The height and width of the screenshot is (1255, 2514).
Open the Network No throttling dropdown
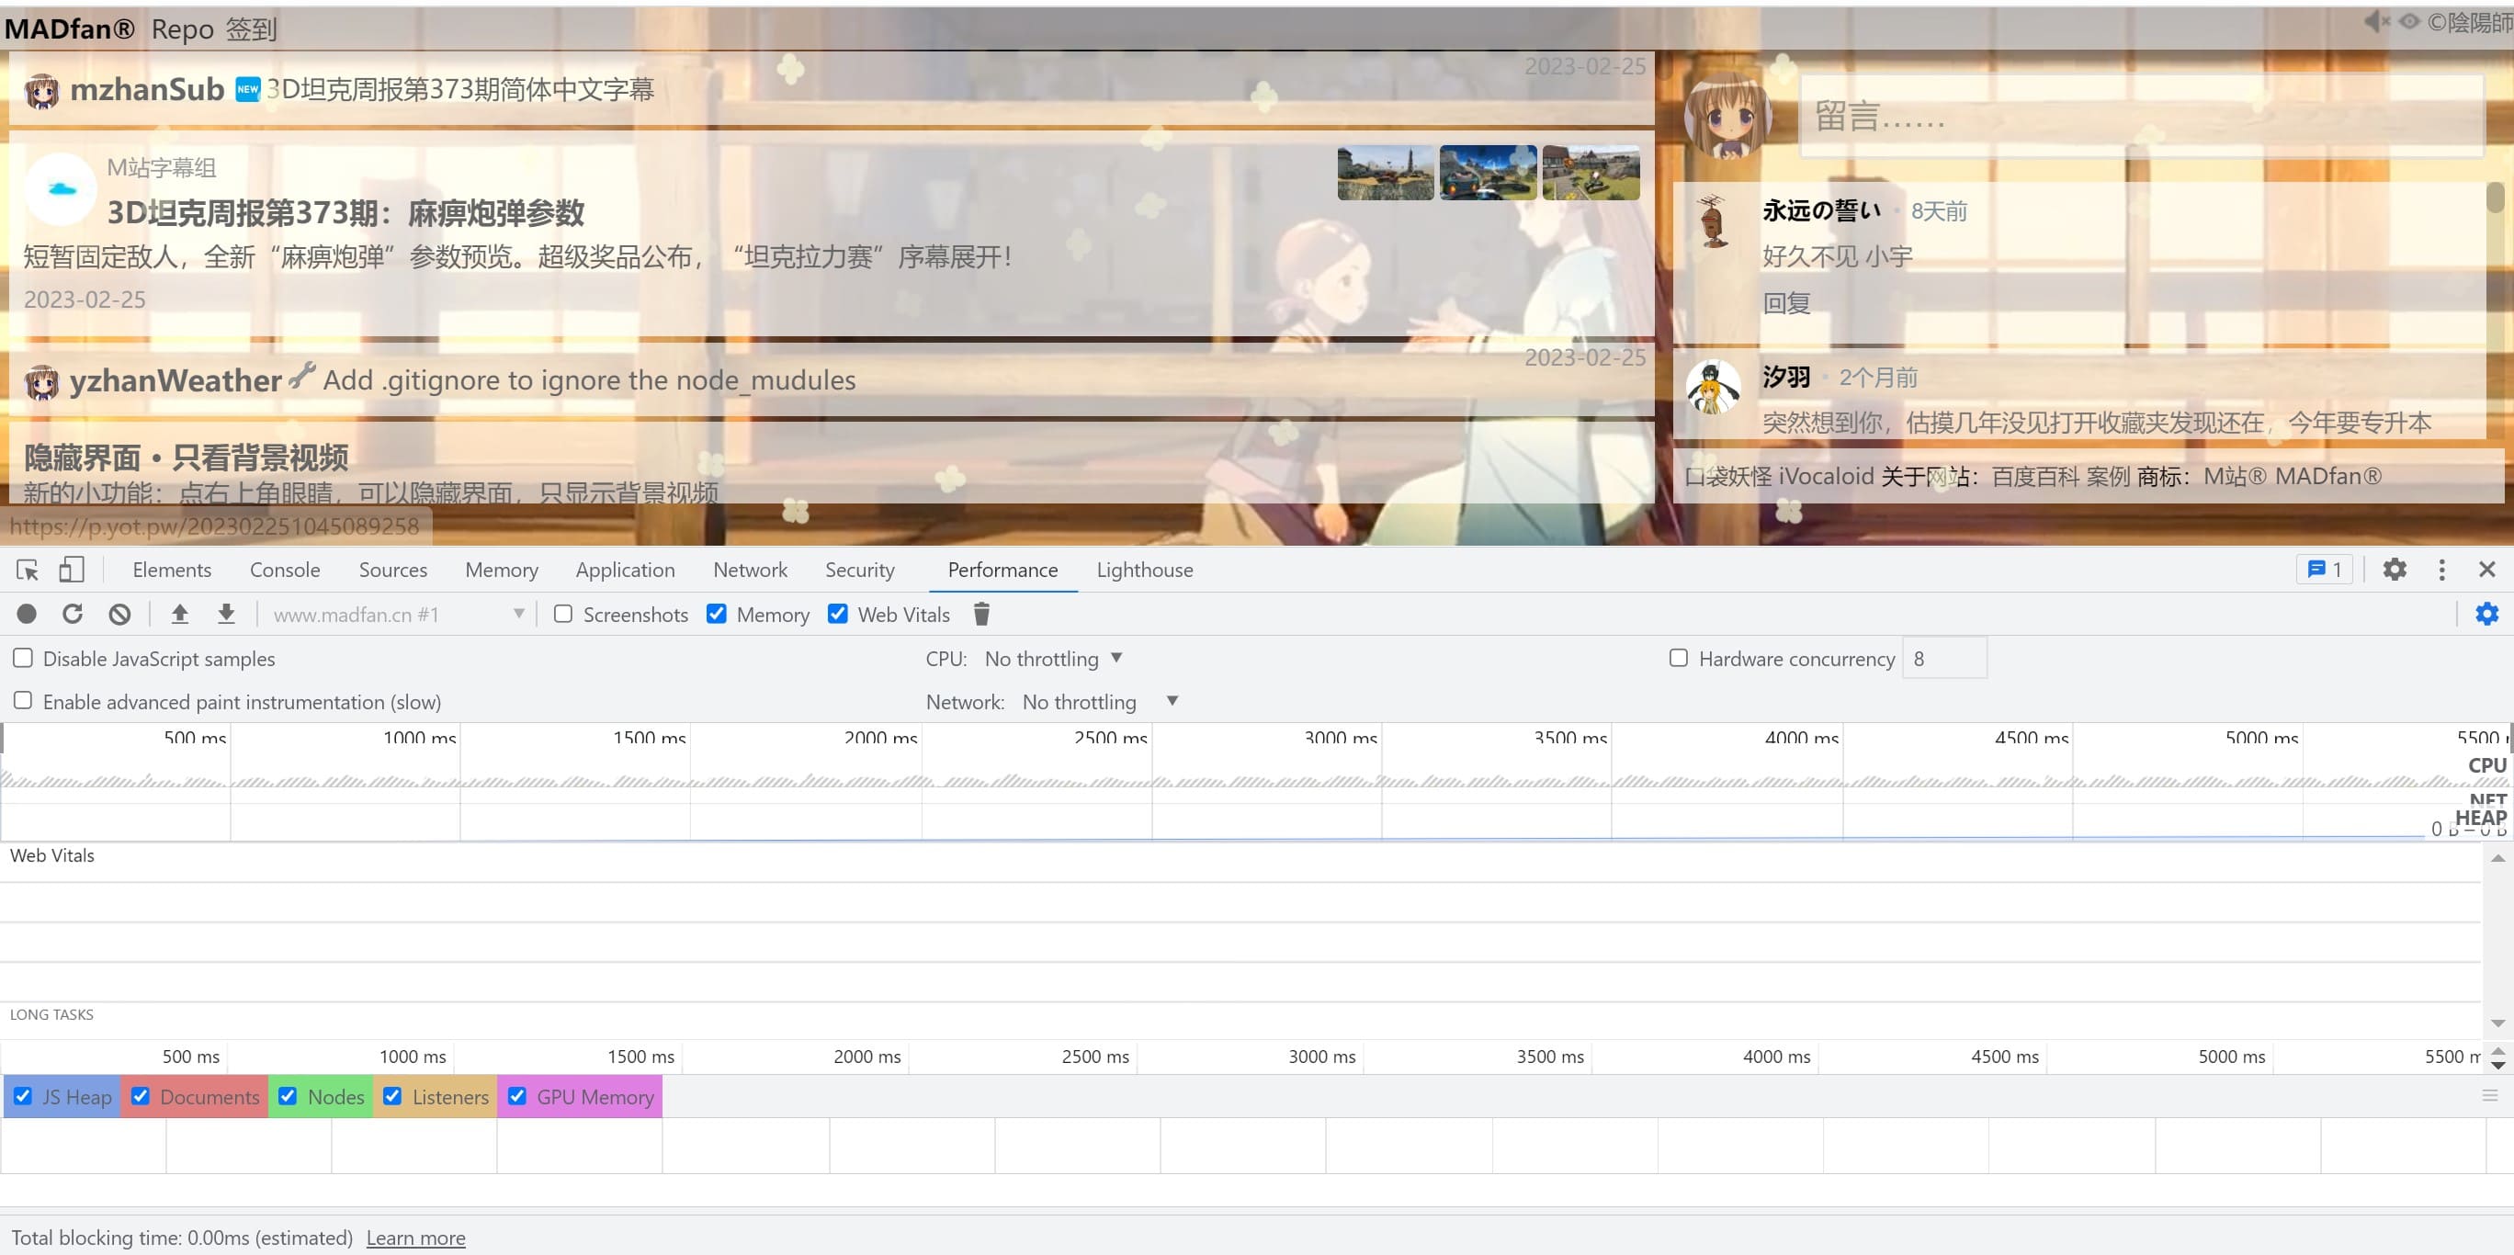pos(1100,702)
